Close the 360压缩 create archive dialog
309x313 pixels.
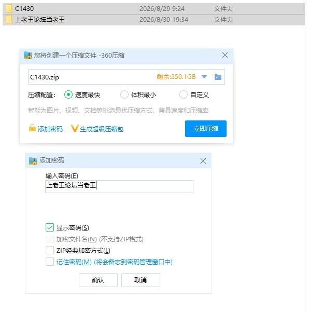point(225,55)
